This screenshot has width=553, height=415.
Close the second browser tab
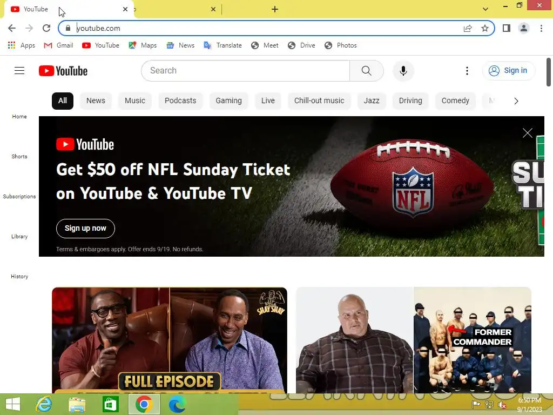click(x=213, y=9)
